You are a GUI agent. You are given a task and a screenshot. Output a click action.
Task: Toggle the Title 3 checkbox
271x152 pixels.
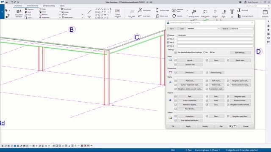168,46
